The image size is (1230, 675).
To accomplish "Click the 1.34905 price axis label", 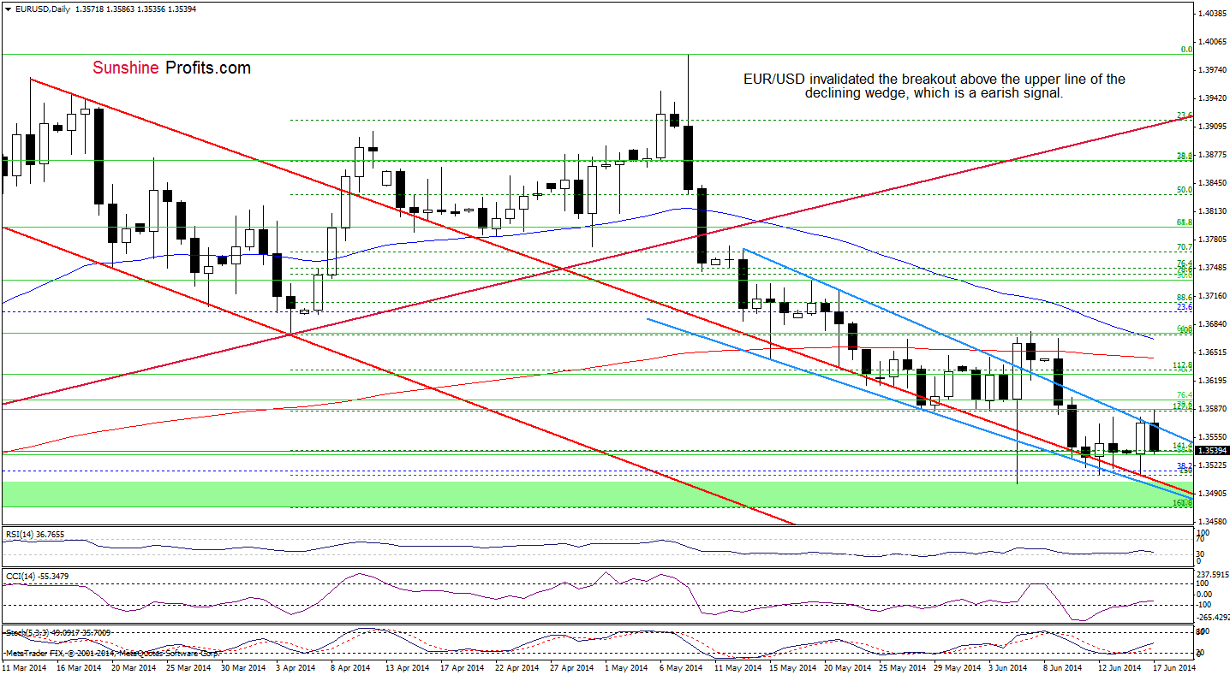I will coord(1213,494).
